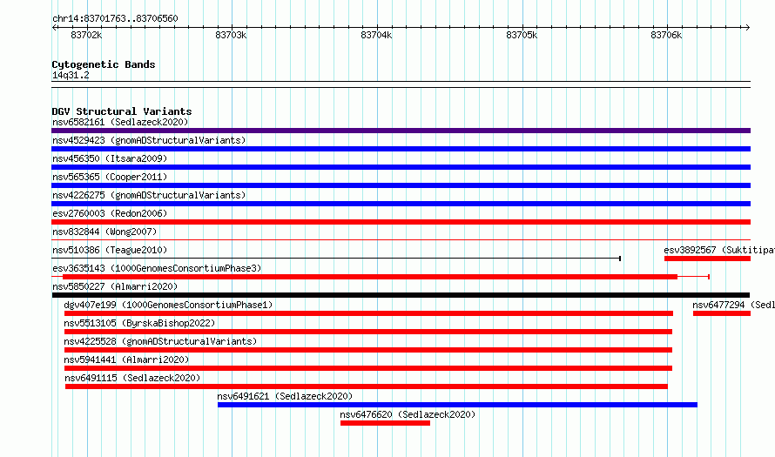
Task: Open variant label esv3892567 at right edge
Action: [719, 250]
